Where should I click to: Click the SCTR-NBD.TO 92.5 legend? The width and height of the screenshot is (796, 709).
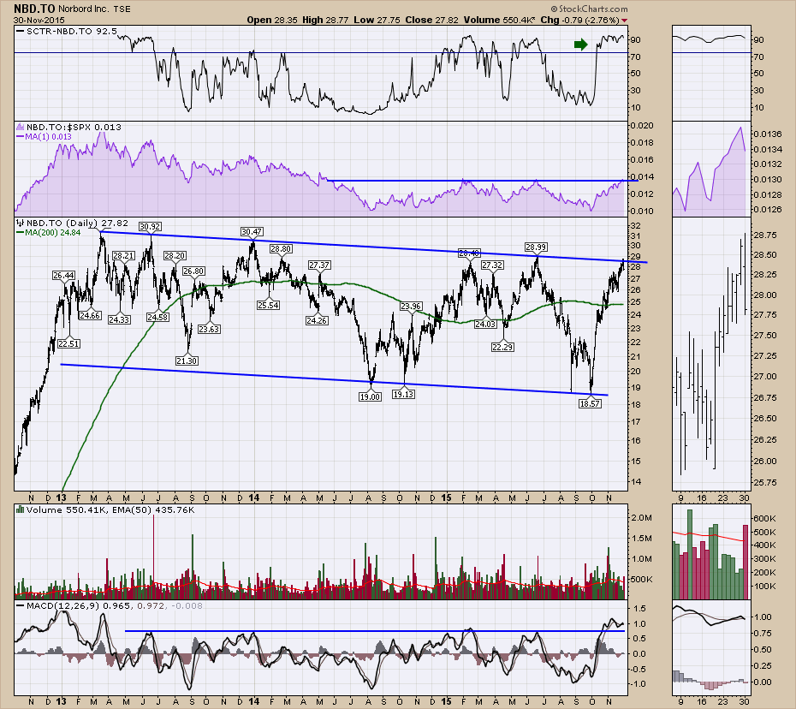(72, 31)
